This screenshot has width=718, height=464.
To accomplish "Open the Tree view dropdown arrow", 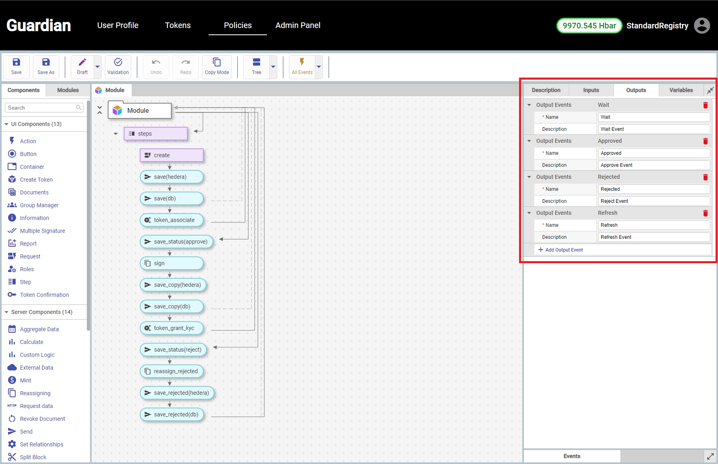I will [x=273, y=67].
